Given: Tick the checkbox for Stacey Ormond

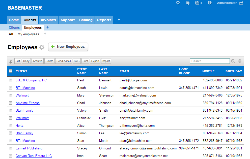Looking at the screenshot, I should click(x=11, y=148).
